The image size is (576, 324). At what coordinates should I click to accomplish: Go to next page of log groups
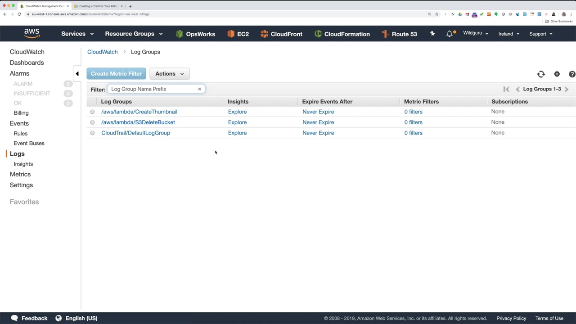point(567,89)
